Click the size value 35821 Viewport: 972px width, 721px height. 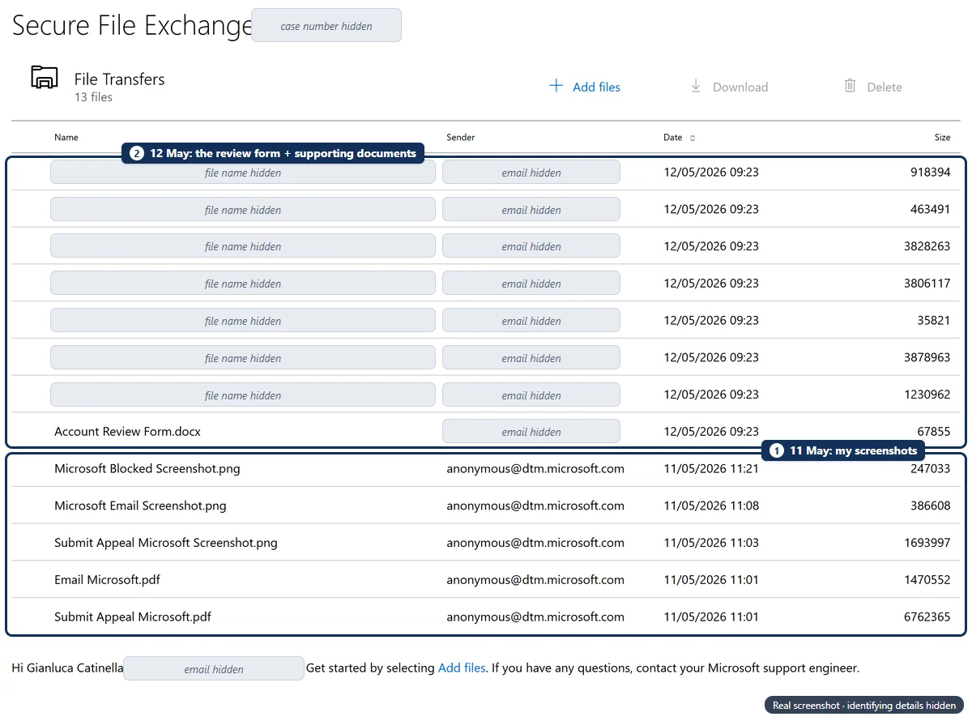934,321
